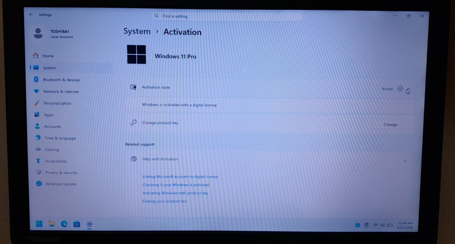Viewport: 455px width, 244px height.
Task: Click the Privacy shield icon
Action: point(39,172)
